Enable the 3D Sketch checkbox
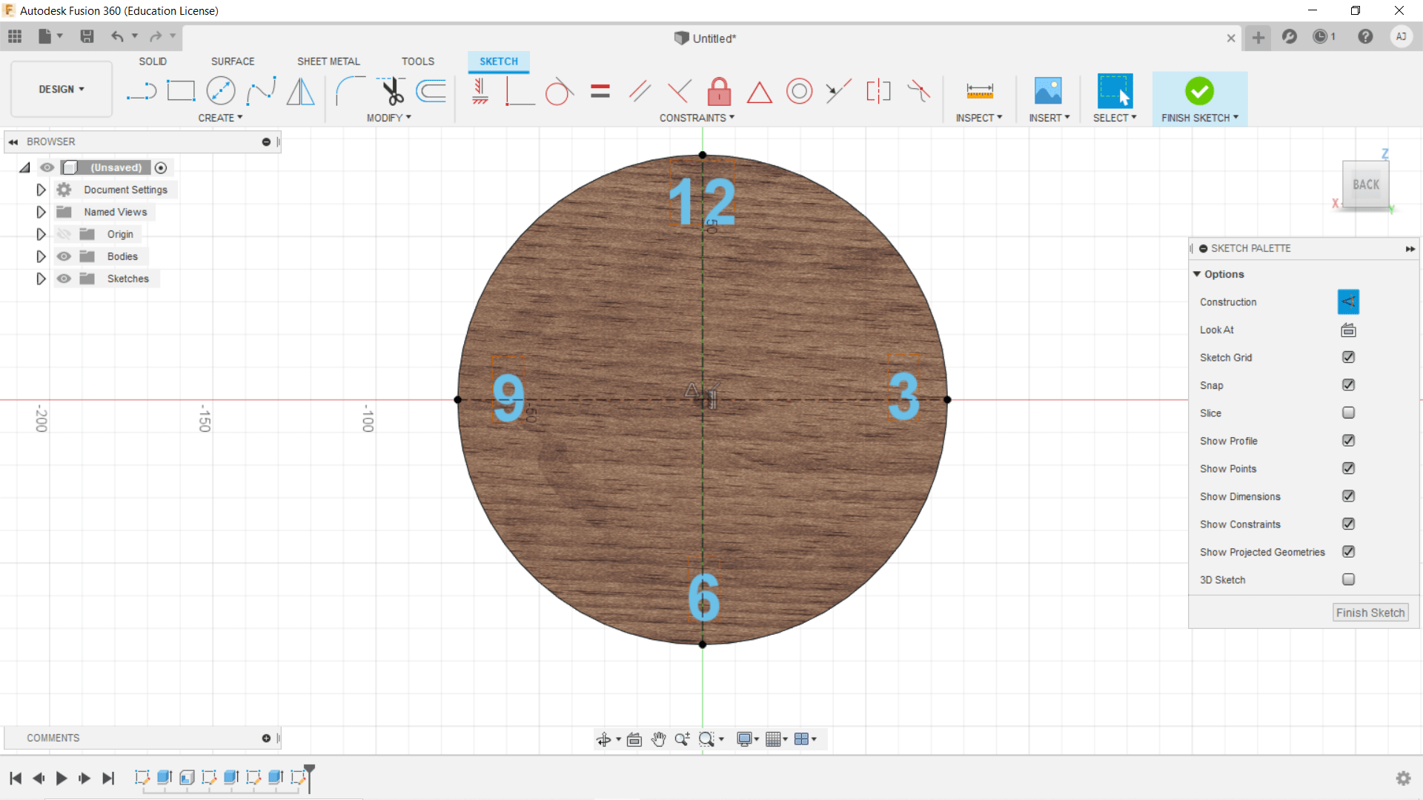 click(1348, 579)
